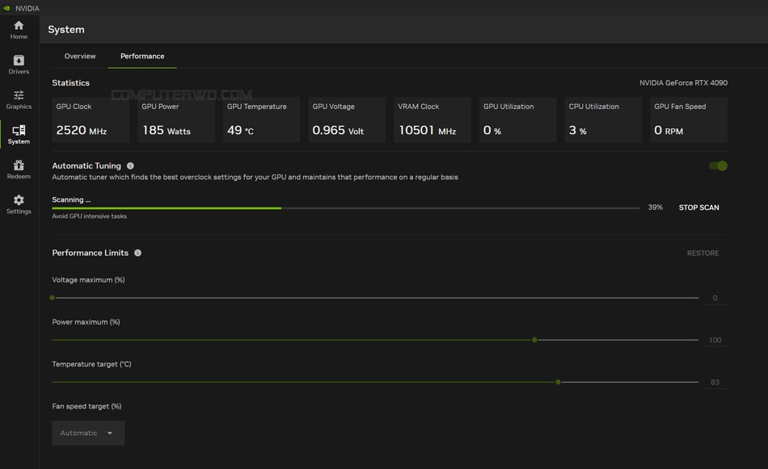Open the Home section in sidebar
This screenshot has height=469, width=768.
[19, 31]
